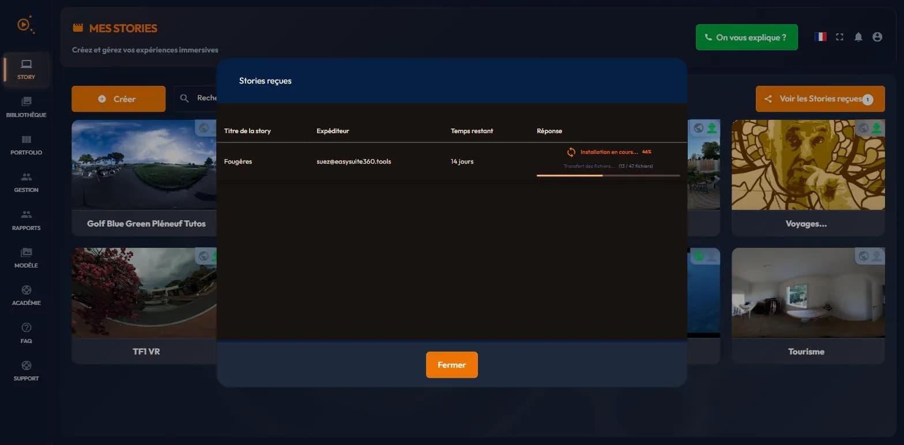Click the received stories count badge
The image size is (904, 445).
point(868,100)
